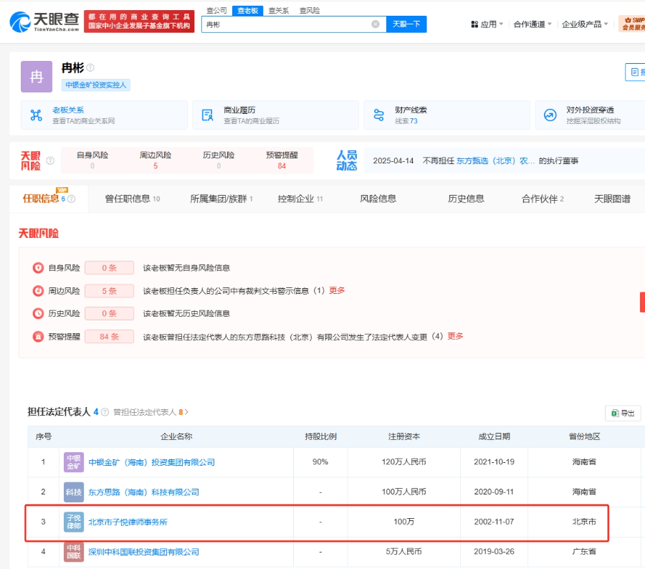Open 东方思路（海南）科技有限公司 link
The image size is (645, 569).
click(143, 492)
